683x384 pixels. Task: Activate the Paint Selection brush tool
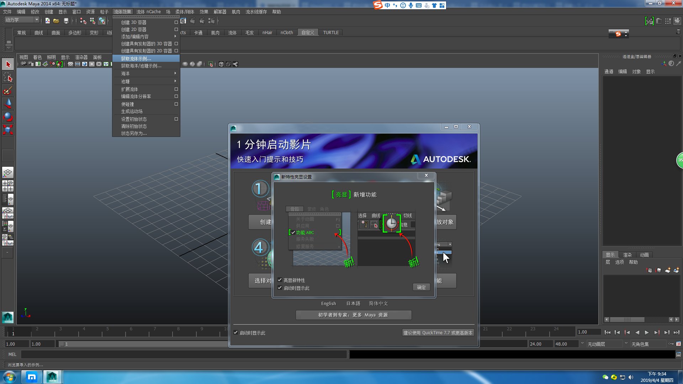[x=8, y=90]
